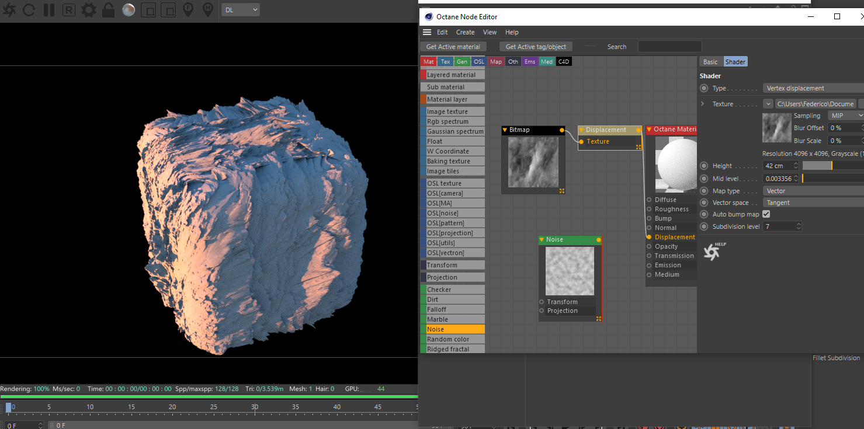Toggle the lock resolution padlock icon

click(108, 10)
